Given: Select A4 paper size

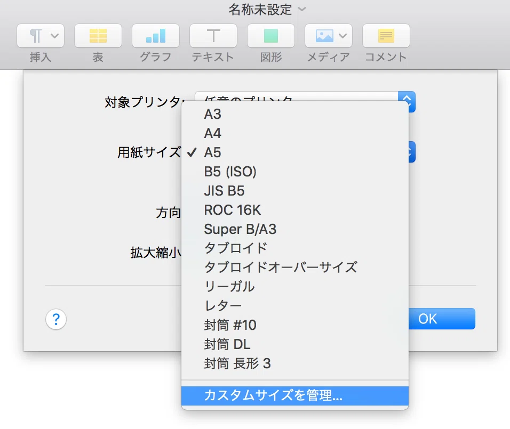Looking at the screenshot, I should click(x=294, y=133).
